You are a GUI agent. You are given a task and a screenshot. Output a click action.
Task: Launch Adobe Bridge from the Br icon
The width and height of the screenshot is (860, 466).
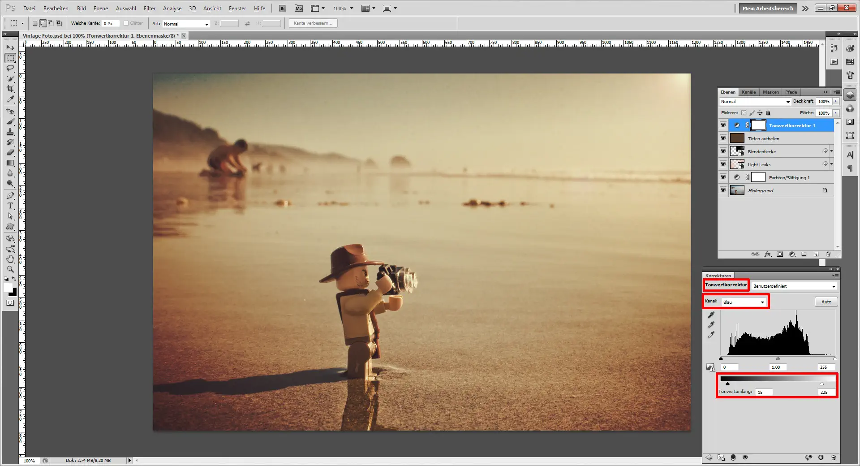coord(283,8)
